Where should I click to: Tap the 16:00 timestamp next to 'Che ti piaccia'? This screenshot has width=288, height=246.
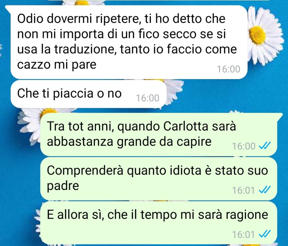tap(147, 98)
